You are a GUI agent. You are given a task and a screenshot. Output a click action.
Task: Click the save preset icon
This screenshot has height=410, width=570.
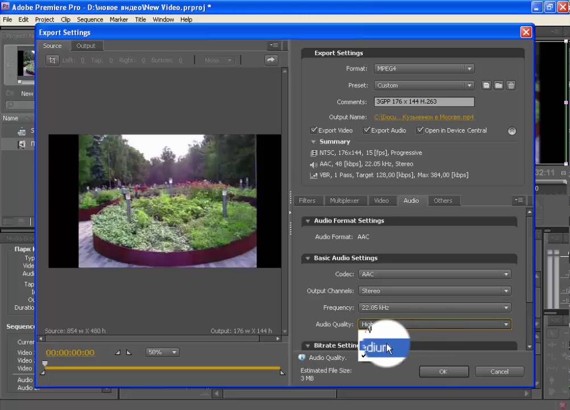(486, 85)
